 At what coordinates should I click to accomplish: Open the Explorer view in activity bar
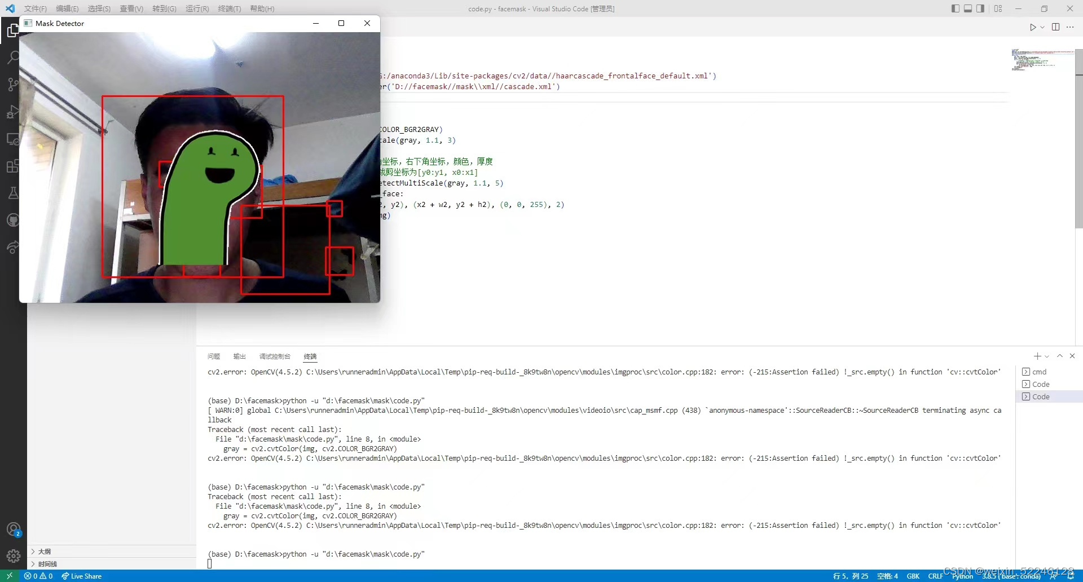coord(12,30)
